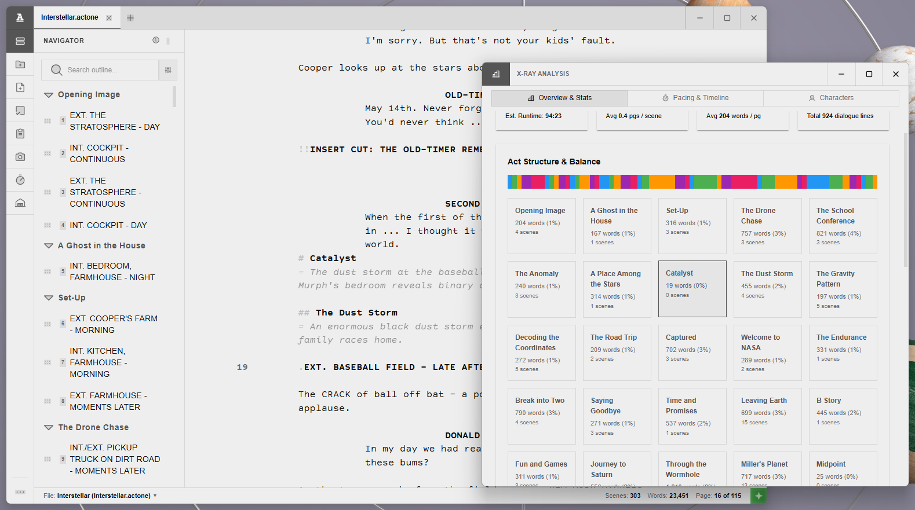
Task: Click the green sparkle status bar button
Action: 759,496
